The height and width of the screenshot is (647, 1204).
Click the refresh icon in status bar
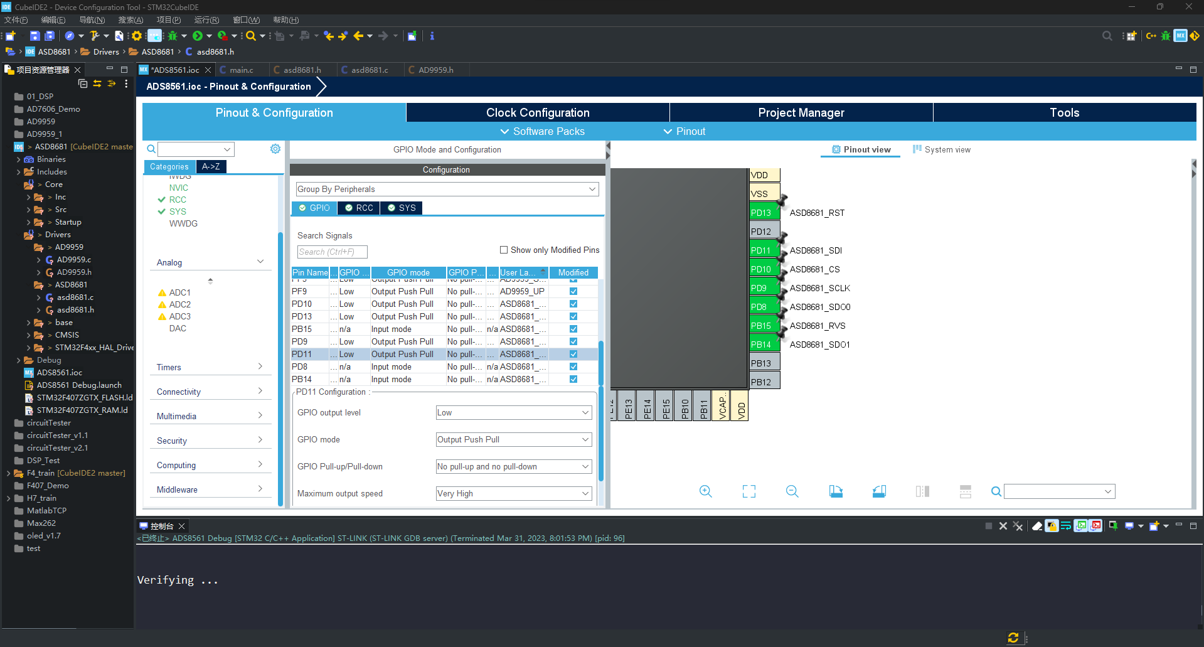tap(1013, 638)
